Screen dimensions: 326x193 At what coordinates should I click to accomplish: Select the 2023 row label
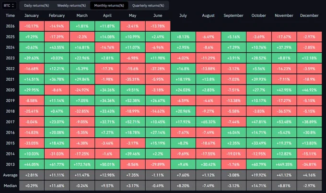pyautogui.click(x=10, y=58)
